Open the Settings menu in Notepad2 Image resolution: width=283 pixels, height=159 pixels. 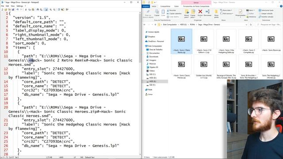point(19,6)
